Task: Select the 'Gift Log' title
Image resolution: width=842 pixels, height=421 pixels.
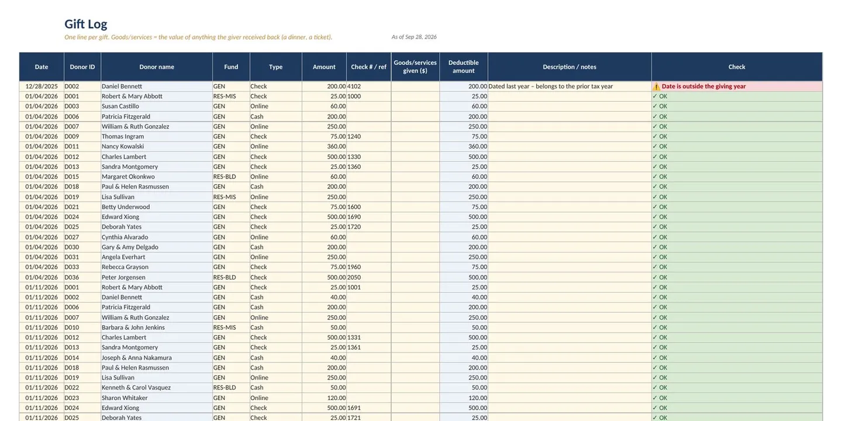Action: (x=85, y=24)
